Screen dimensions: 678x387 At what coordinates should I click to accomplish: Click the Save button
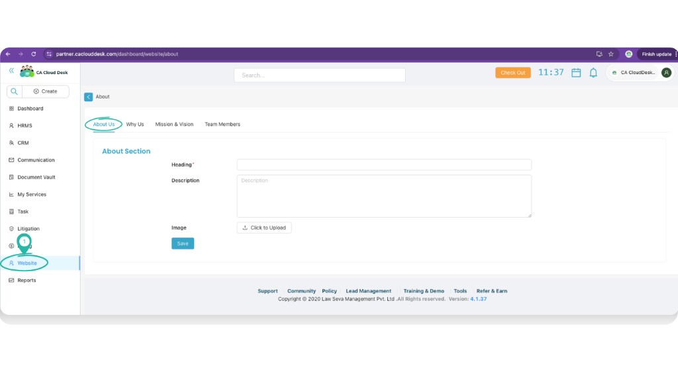[183, 243]
